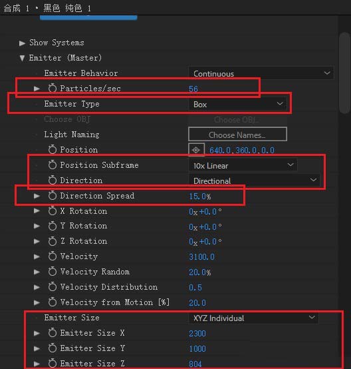Click the vertical scrollbar thumb
Screen dimensions: 351x369
pyautogui.click(x=344, y=73)
